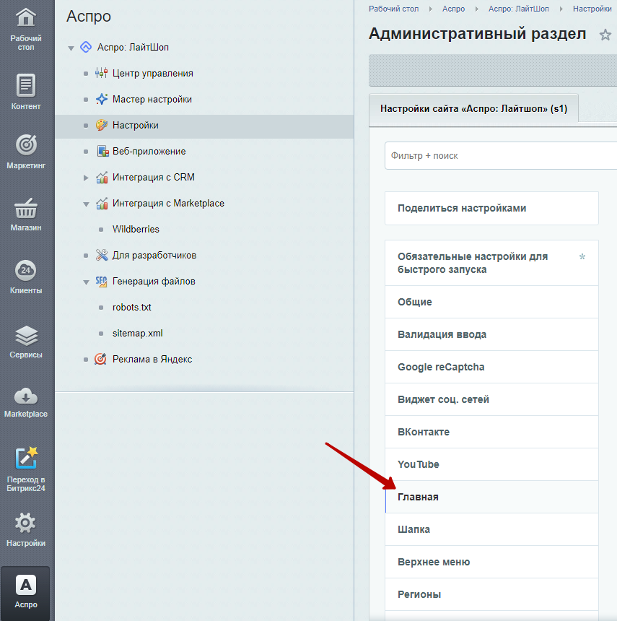Focus the Фильтр + поиск field
The width and height of the screenshot is (617, 621).
coord(501,156)
